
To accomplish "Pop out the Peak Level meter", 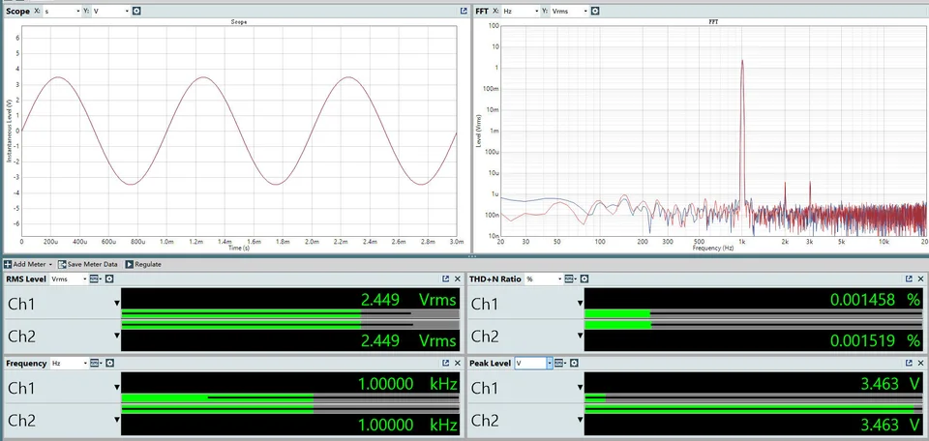I will click(909, 363).
